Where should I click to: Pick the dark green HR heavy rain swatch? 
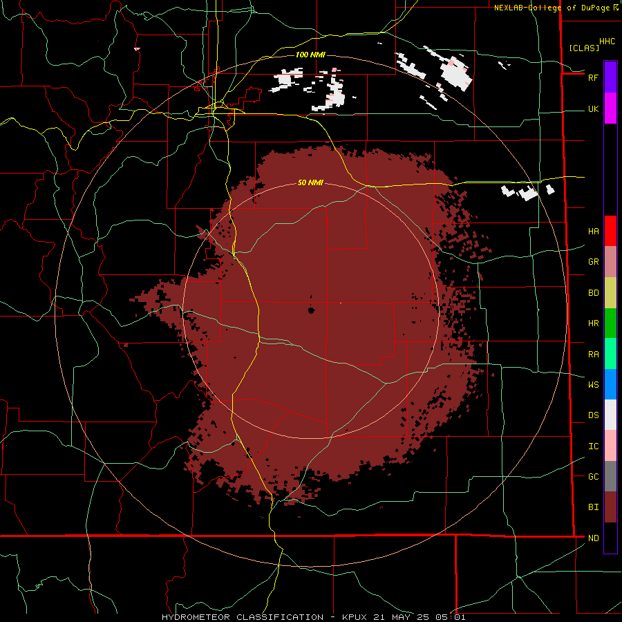coord(610,323)
